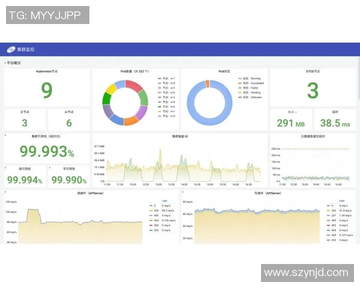The height and width of the screenshot is (288, 360).
Task: Toggle the Running series in Pod状态 legend
Action: tap(251, 79)
